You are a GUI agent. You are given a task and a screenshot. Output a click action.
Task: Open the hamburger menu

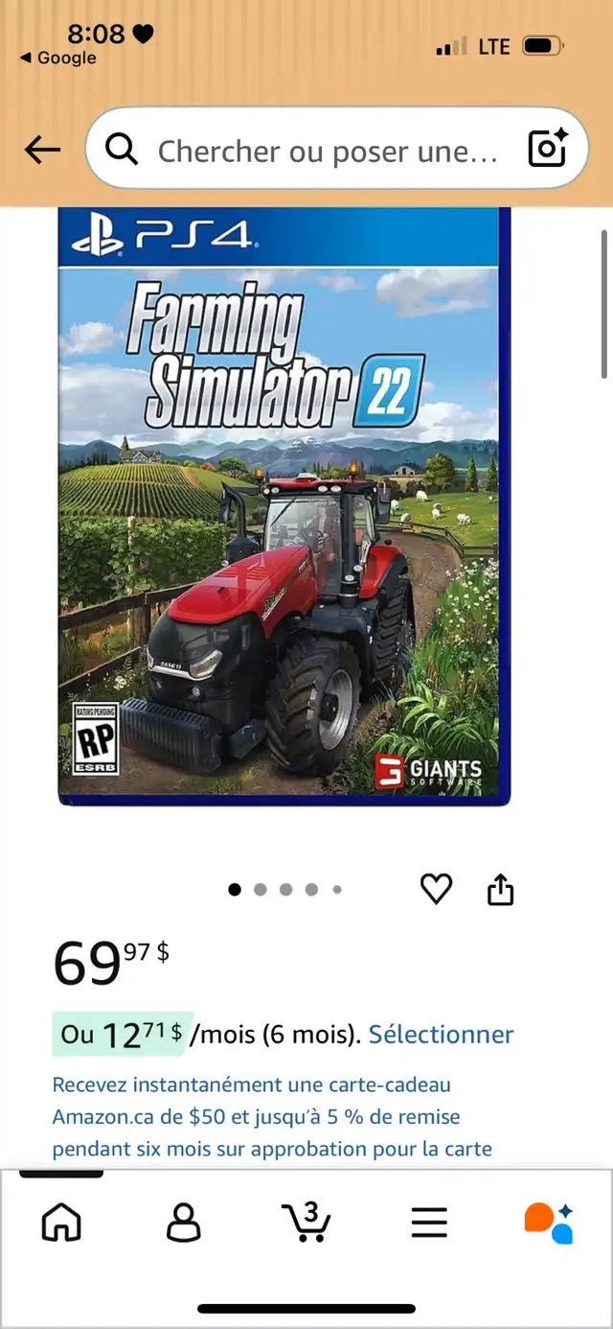(429, 1222)
